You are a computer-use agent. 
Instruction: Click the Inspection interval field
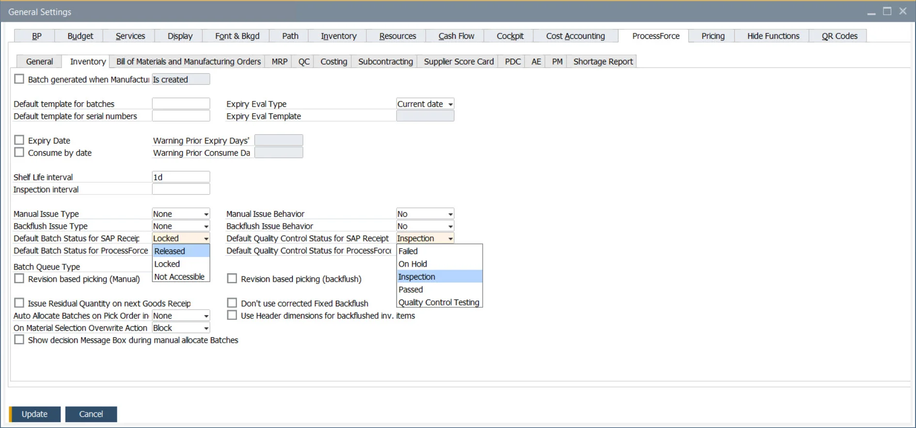click(181, 189)
